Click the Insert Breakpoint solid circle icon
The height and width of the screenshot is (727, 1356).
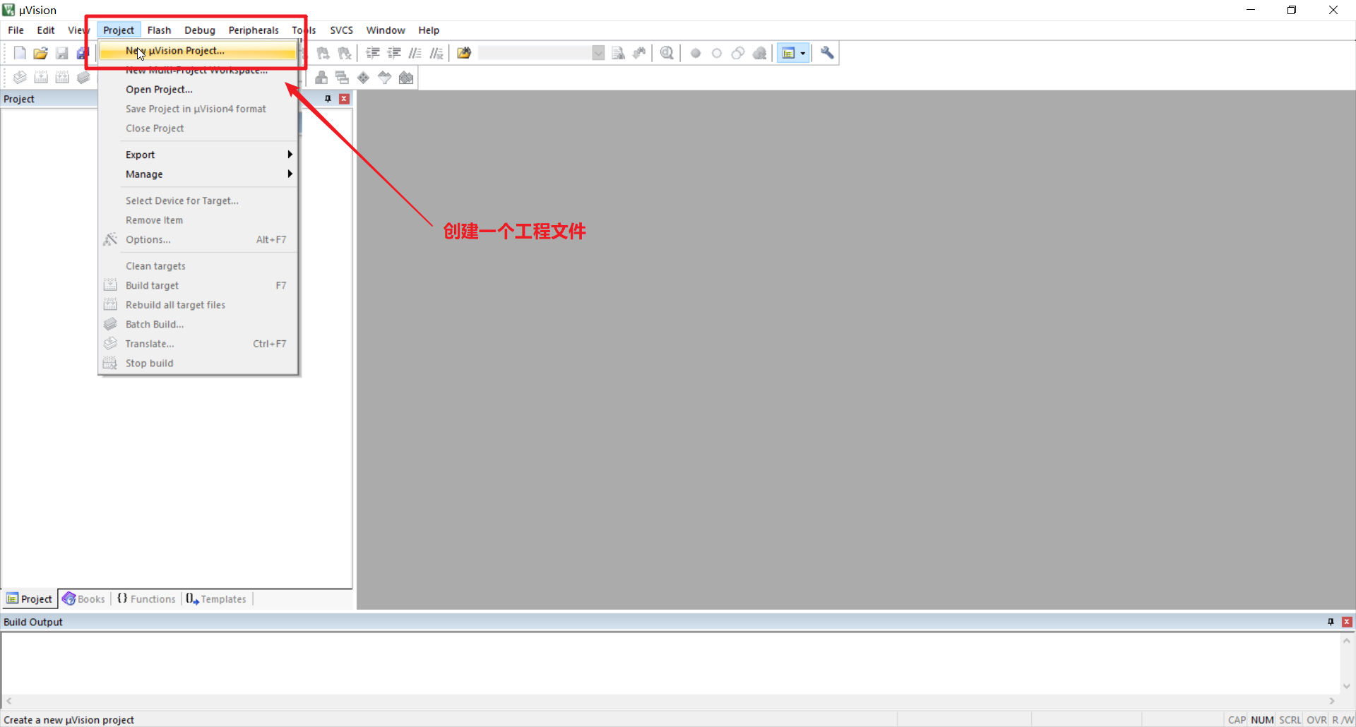pyautogui.click(x=696, y=53)
